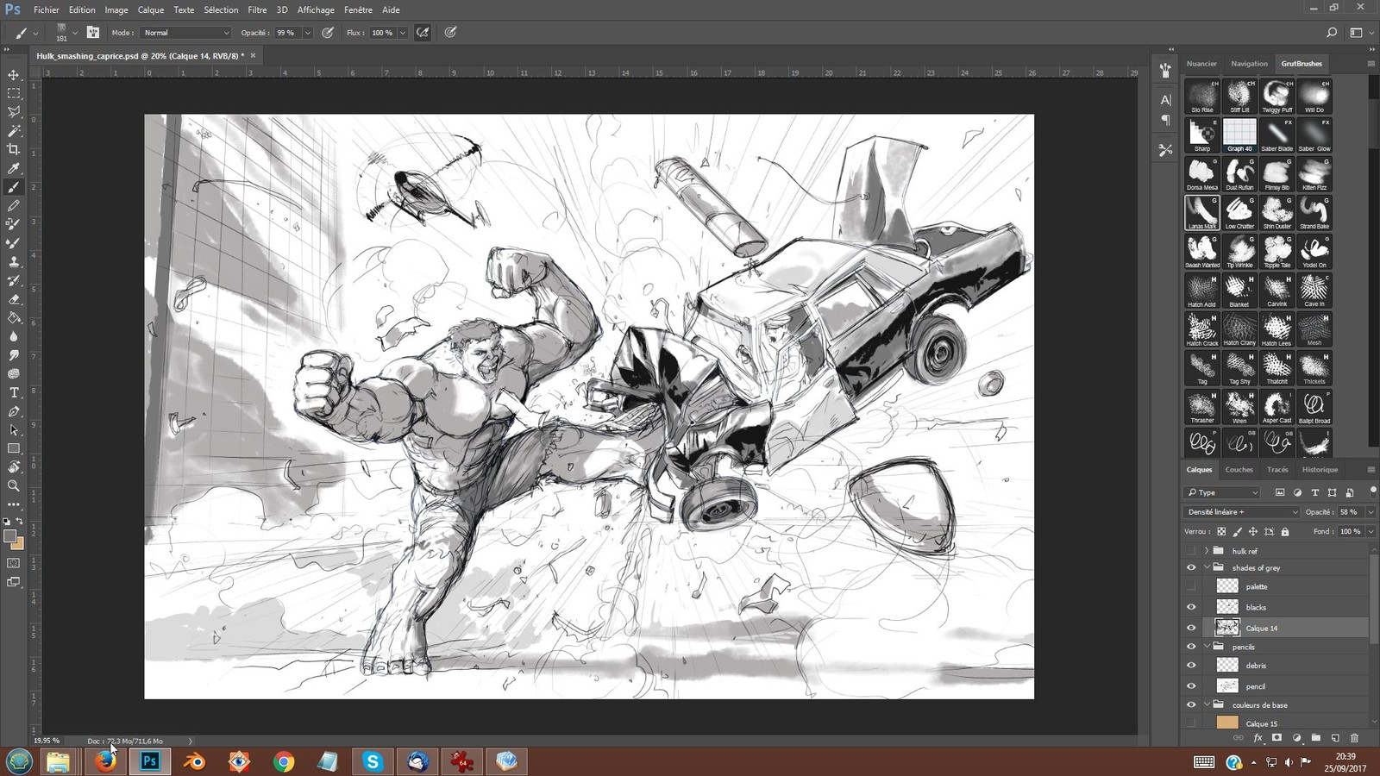Hide the 'pencil' layer
1380x776 pixels.
(1191, 686)
